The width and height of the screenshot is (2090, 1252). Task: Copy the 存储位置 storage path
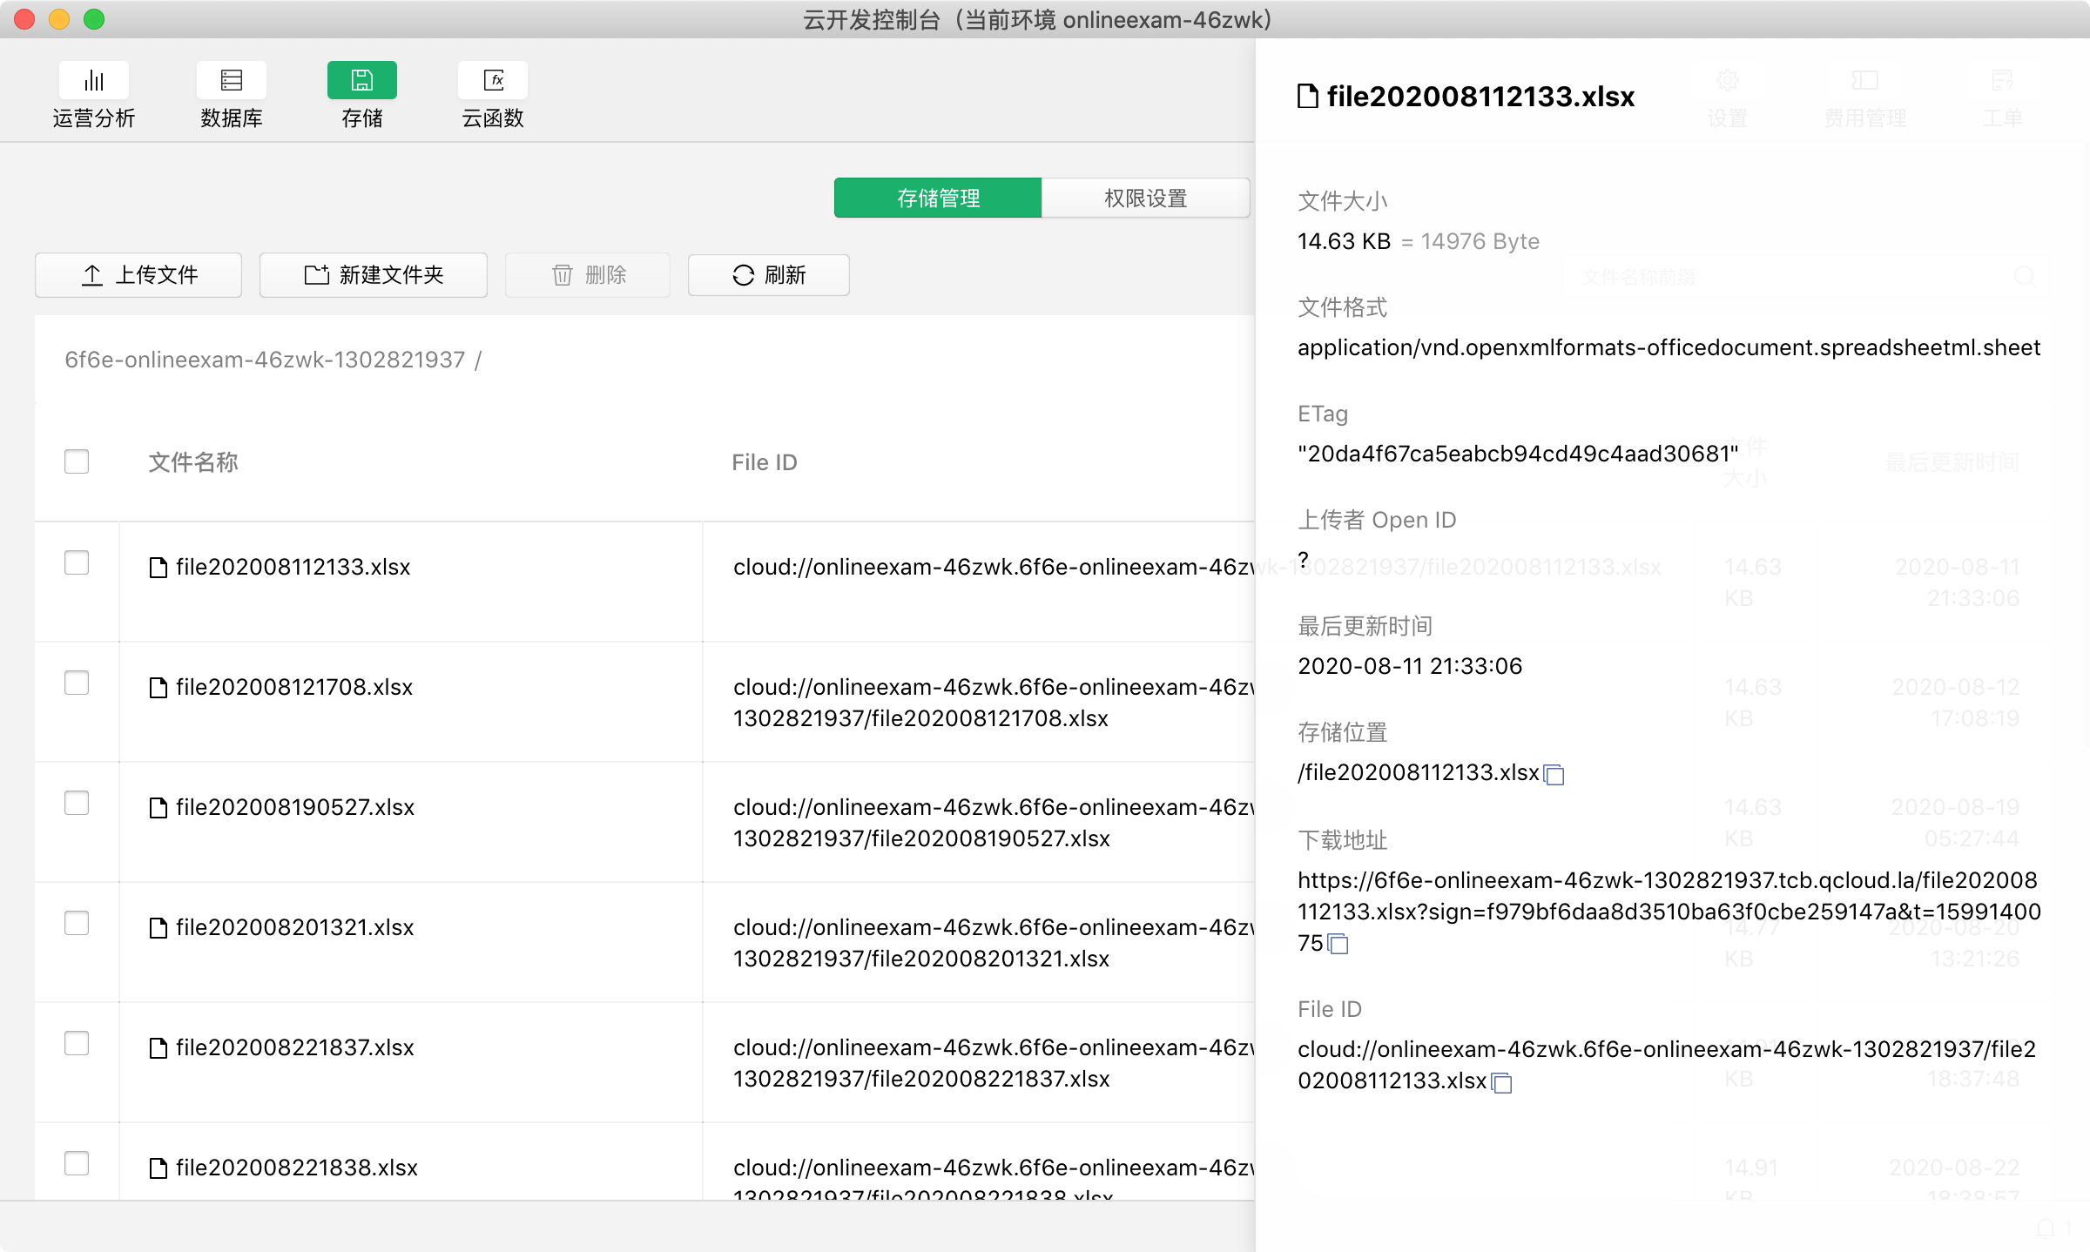pos(1554,774)
